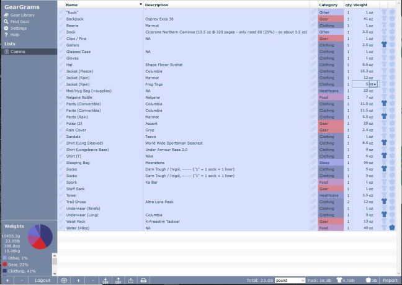The width and height of the screenshot is (402, 285).
Task: Click the export CSV icon in bottom toolbar
Action: (x=118, y=281)
